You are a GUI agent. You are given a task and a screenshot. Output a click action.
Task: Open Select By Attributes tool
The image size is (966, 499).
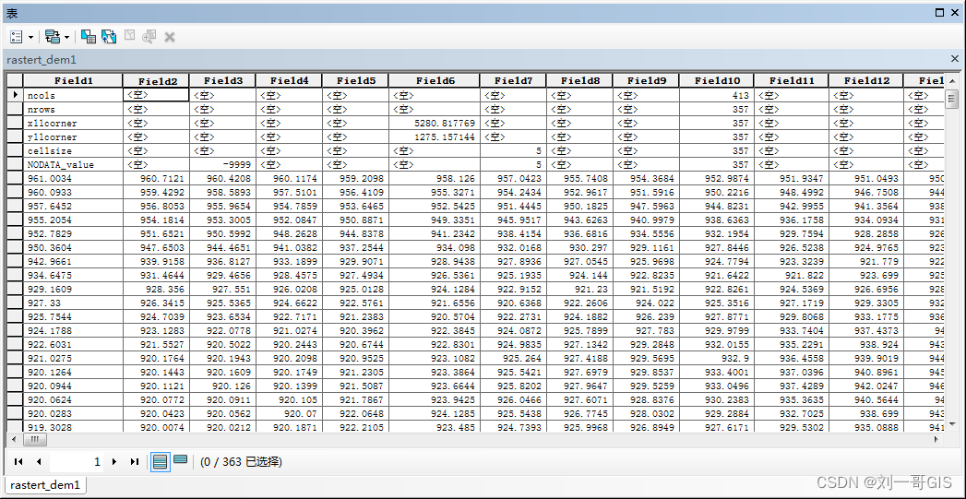tap(89, 37)
